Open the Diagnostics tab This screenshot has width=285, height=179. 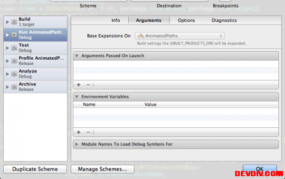(224, 20)
